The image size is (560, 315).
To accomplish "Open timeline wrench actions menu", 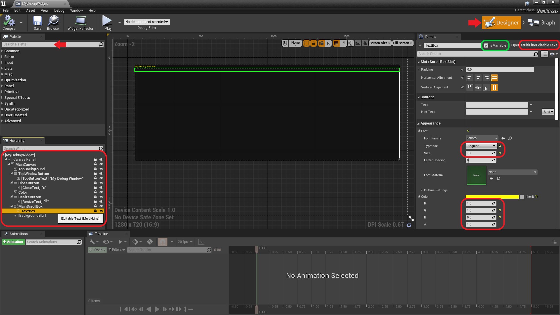I will [x=94, y=242].
